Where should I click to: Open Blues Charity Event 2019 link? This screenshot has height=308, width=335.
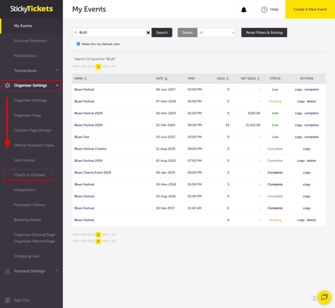click(x=93, y=173)
